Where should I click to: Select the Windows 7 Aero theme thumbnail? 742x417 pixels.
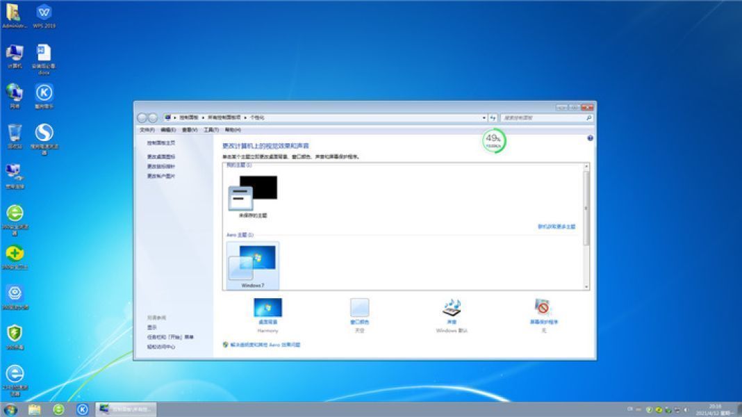coord(252,265)
